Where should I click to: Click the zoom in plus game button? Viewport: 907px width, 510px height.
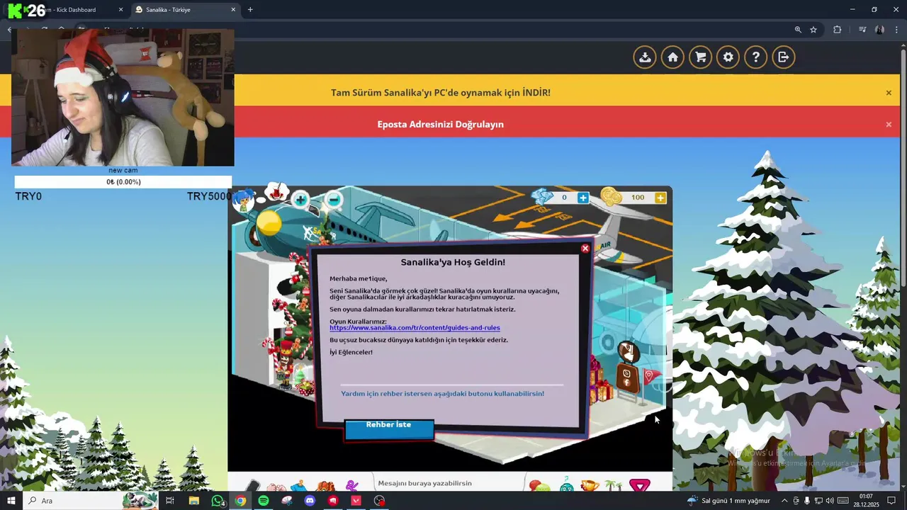coord(301,200)
